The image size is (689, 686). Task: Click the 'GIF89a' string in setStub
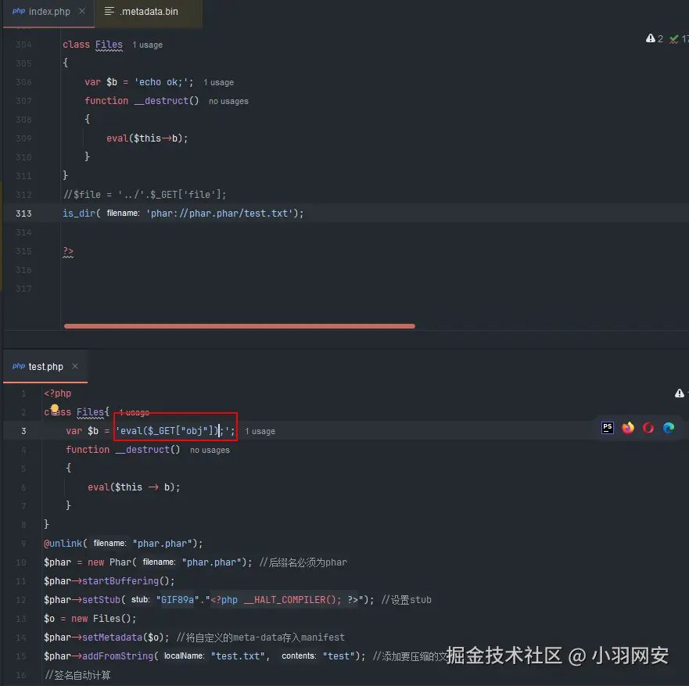click(177, 600)
